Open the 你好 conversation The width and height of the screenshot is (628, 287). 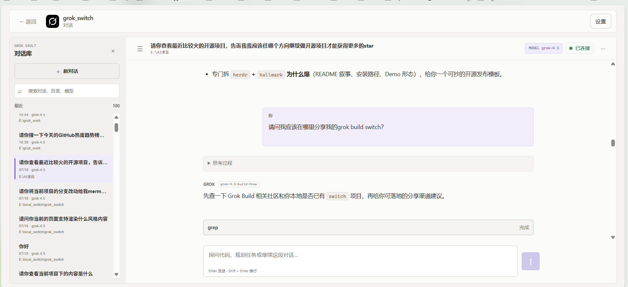point(63,253)
